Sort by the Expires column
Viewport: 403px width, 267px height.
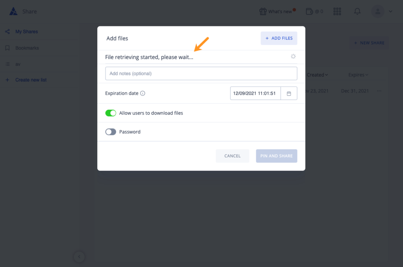[358, 75]
